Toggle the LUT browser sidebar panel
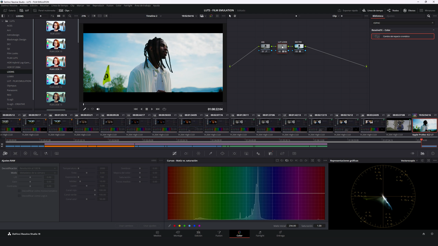Screen dimensions: 438x246 [x=3, y=16]
